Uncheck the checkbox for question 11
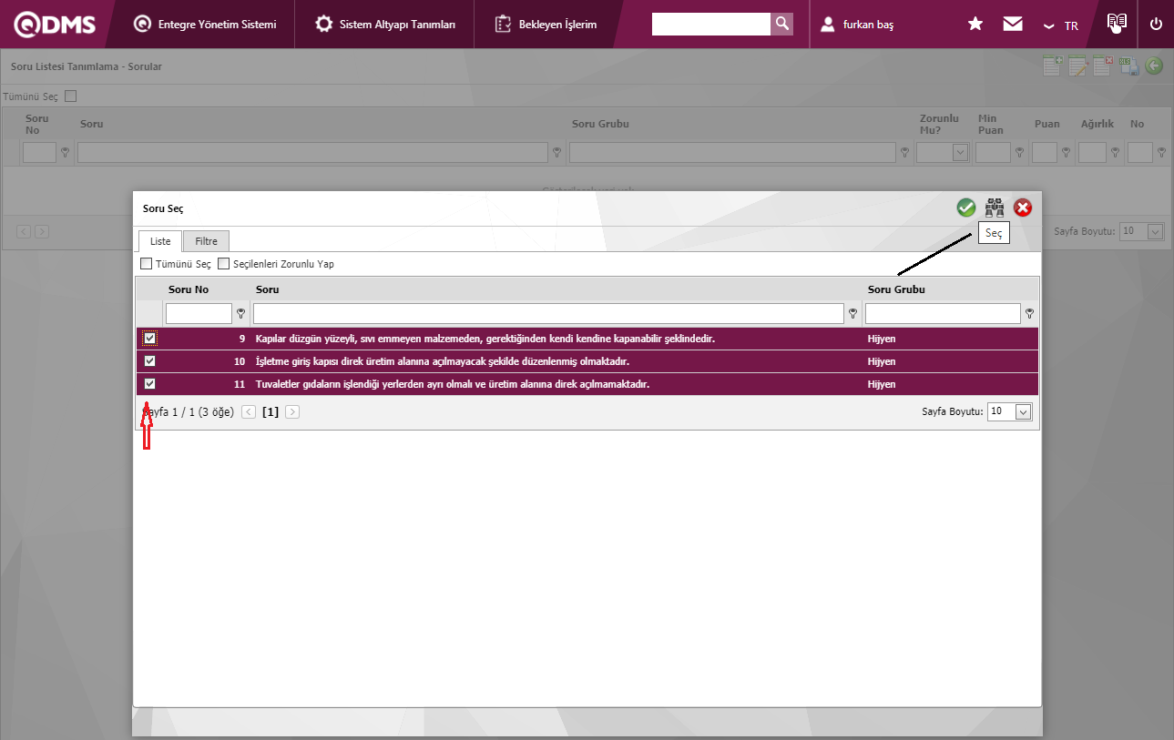The width and height of the screenshot is (1174, 740). 149,384
